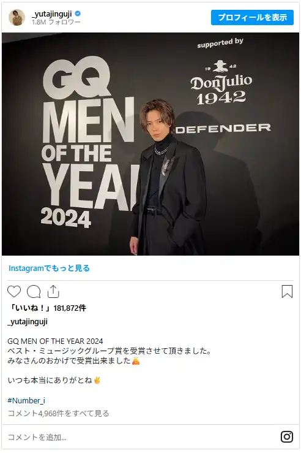Click the いつも本当にありがとね caption line

point(54,380)
